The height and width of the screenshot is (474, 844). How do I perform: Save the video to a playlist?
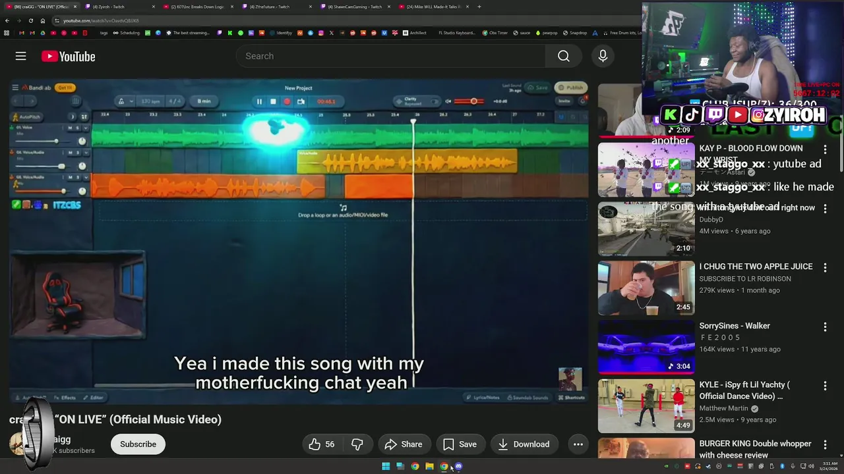(x=460, y=444)
